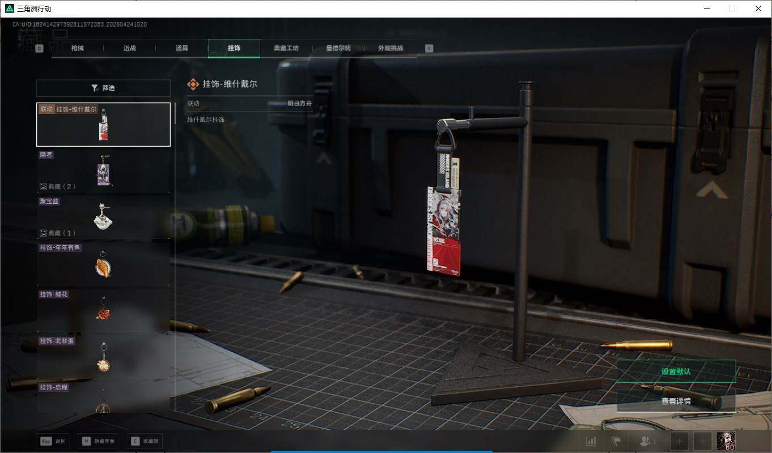Switch to the 近战 tab
This screenshot has width=772, height=453.
130,48
